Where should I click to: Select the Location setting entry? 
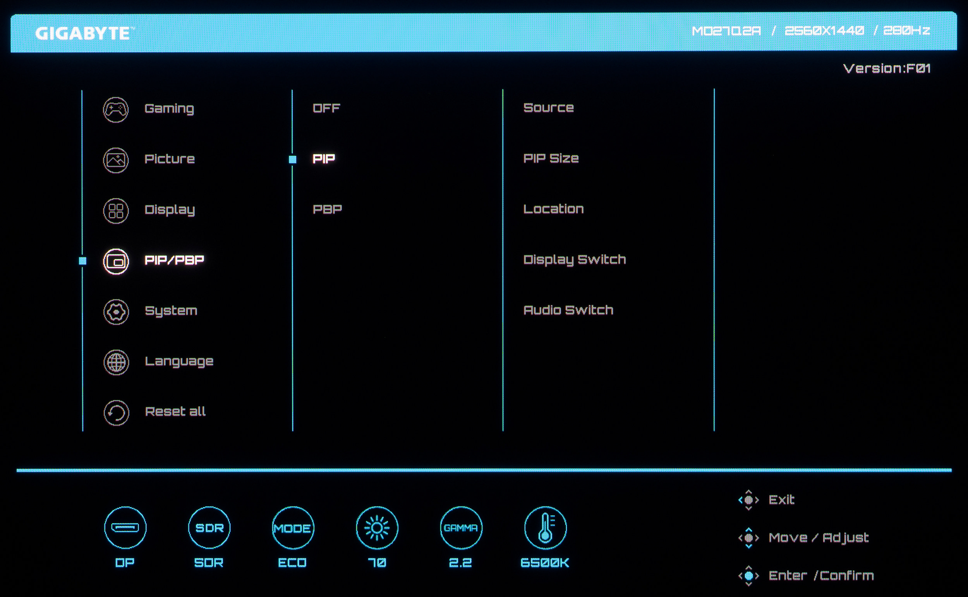(x=553, y=209)
